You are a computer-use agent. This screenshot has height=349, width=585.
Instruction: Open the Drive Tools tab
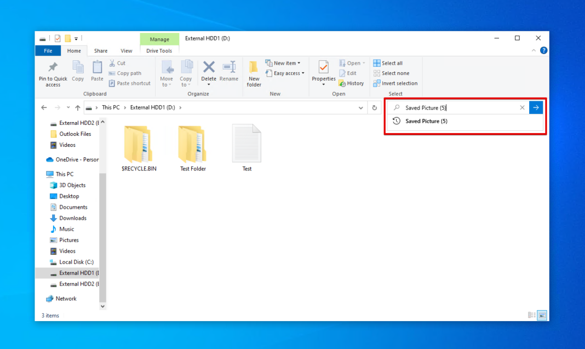pyautogui.click(x=159, y=50)
